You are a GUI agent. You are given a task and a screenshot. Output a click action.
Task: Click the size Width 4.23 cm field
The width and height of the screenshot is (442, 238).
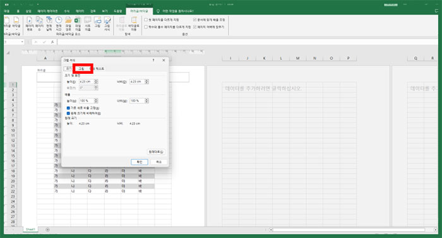tap(137, 81)
